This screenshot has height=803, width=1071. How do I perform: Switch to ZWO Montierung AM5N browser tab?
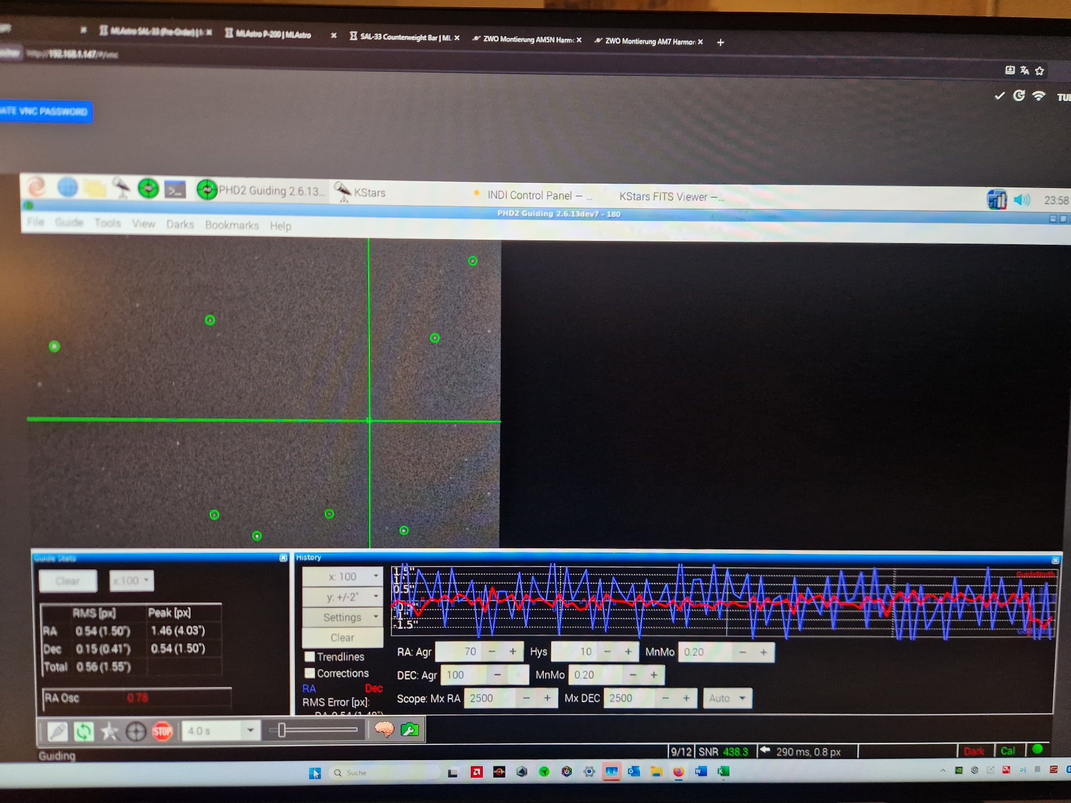click(x=527, y=39)
